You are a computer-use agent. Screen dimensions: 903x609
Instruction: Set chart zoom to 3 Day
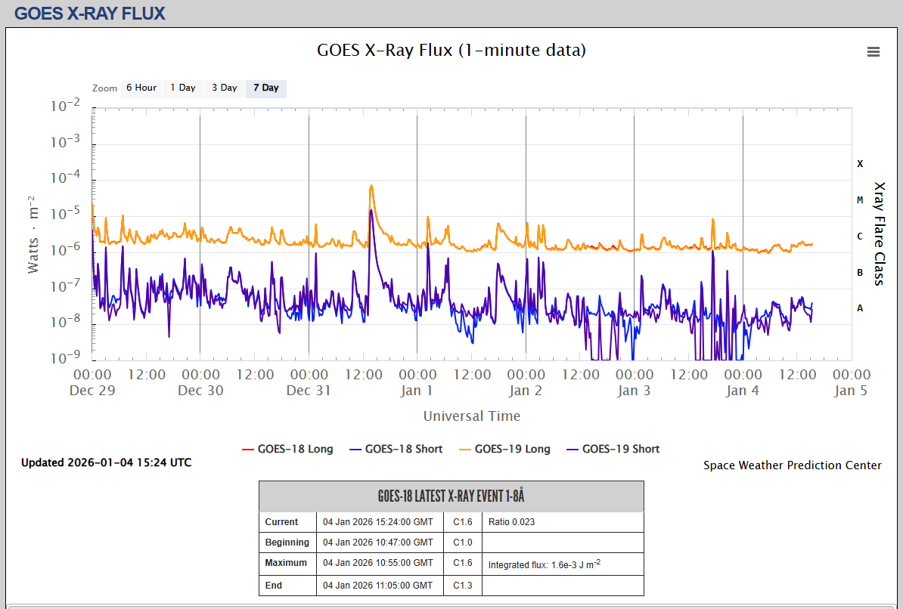pos(225,88)
